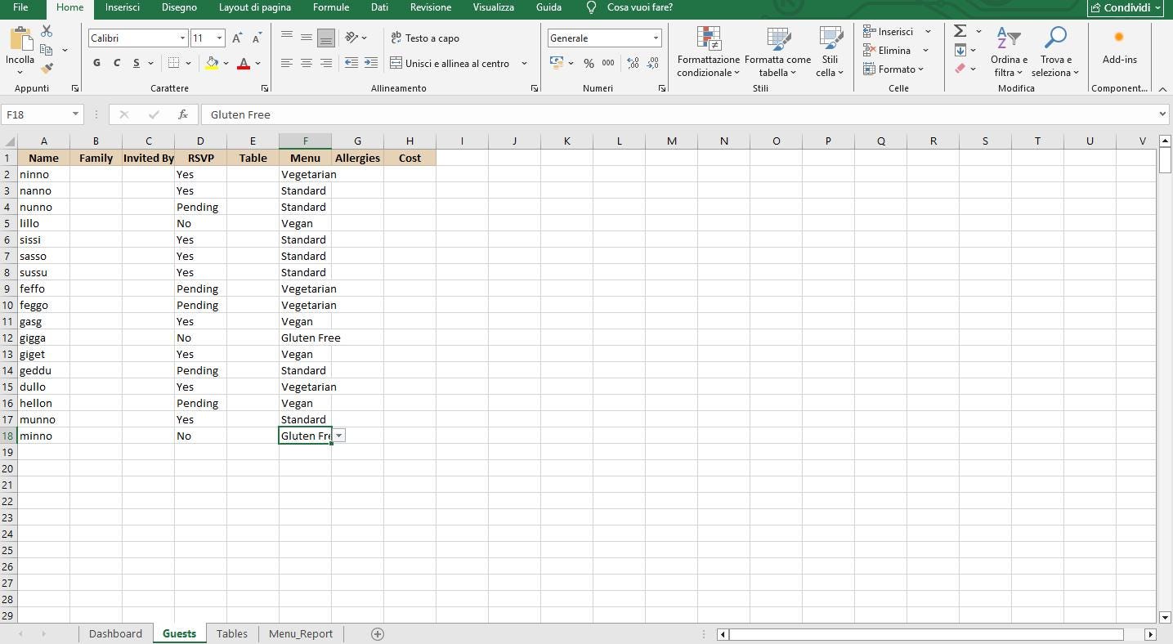The width and height of the screenshot is (1173, 644).
Task: Expand the font size dropdown
Action: pyautogui.click(x=221, y=38)
